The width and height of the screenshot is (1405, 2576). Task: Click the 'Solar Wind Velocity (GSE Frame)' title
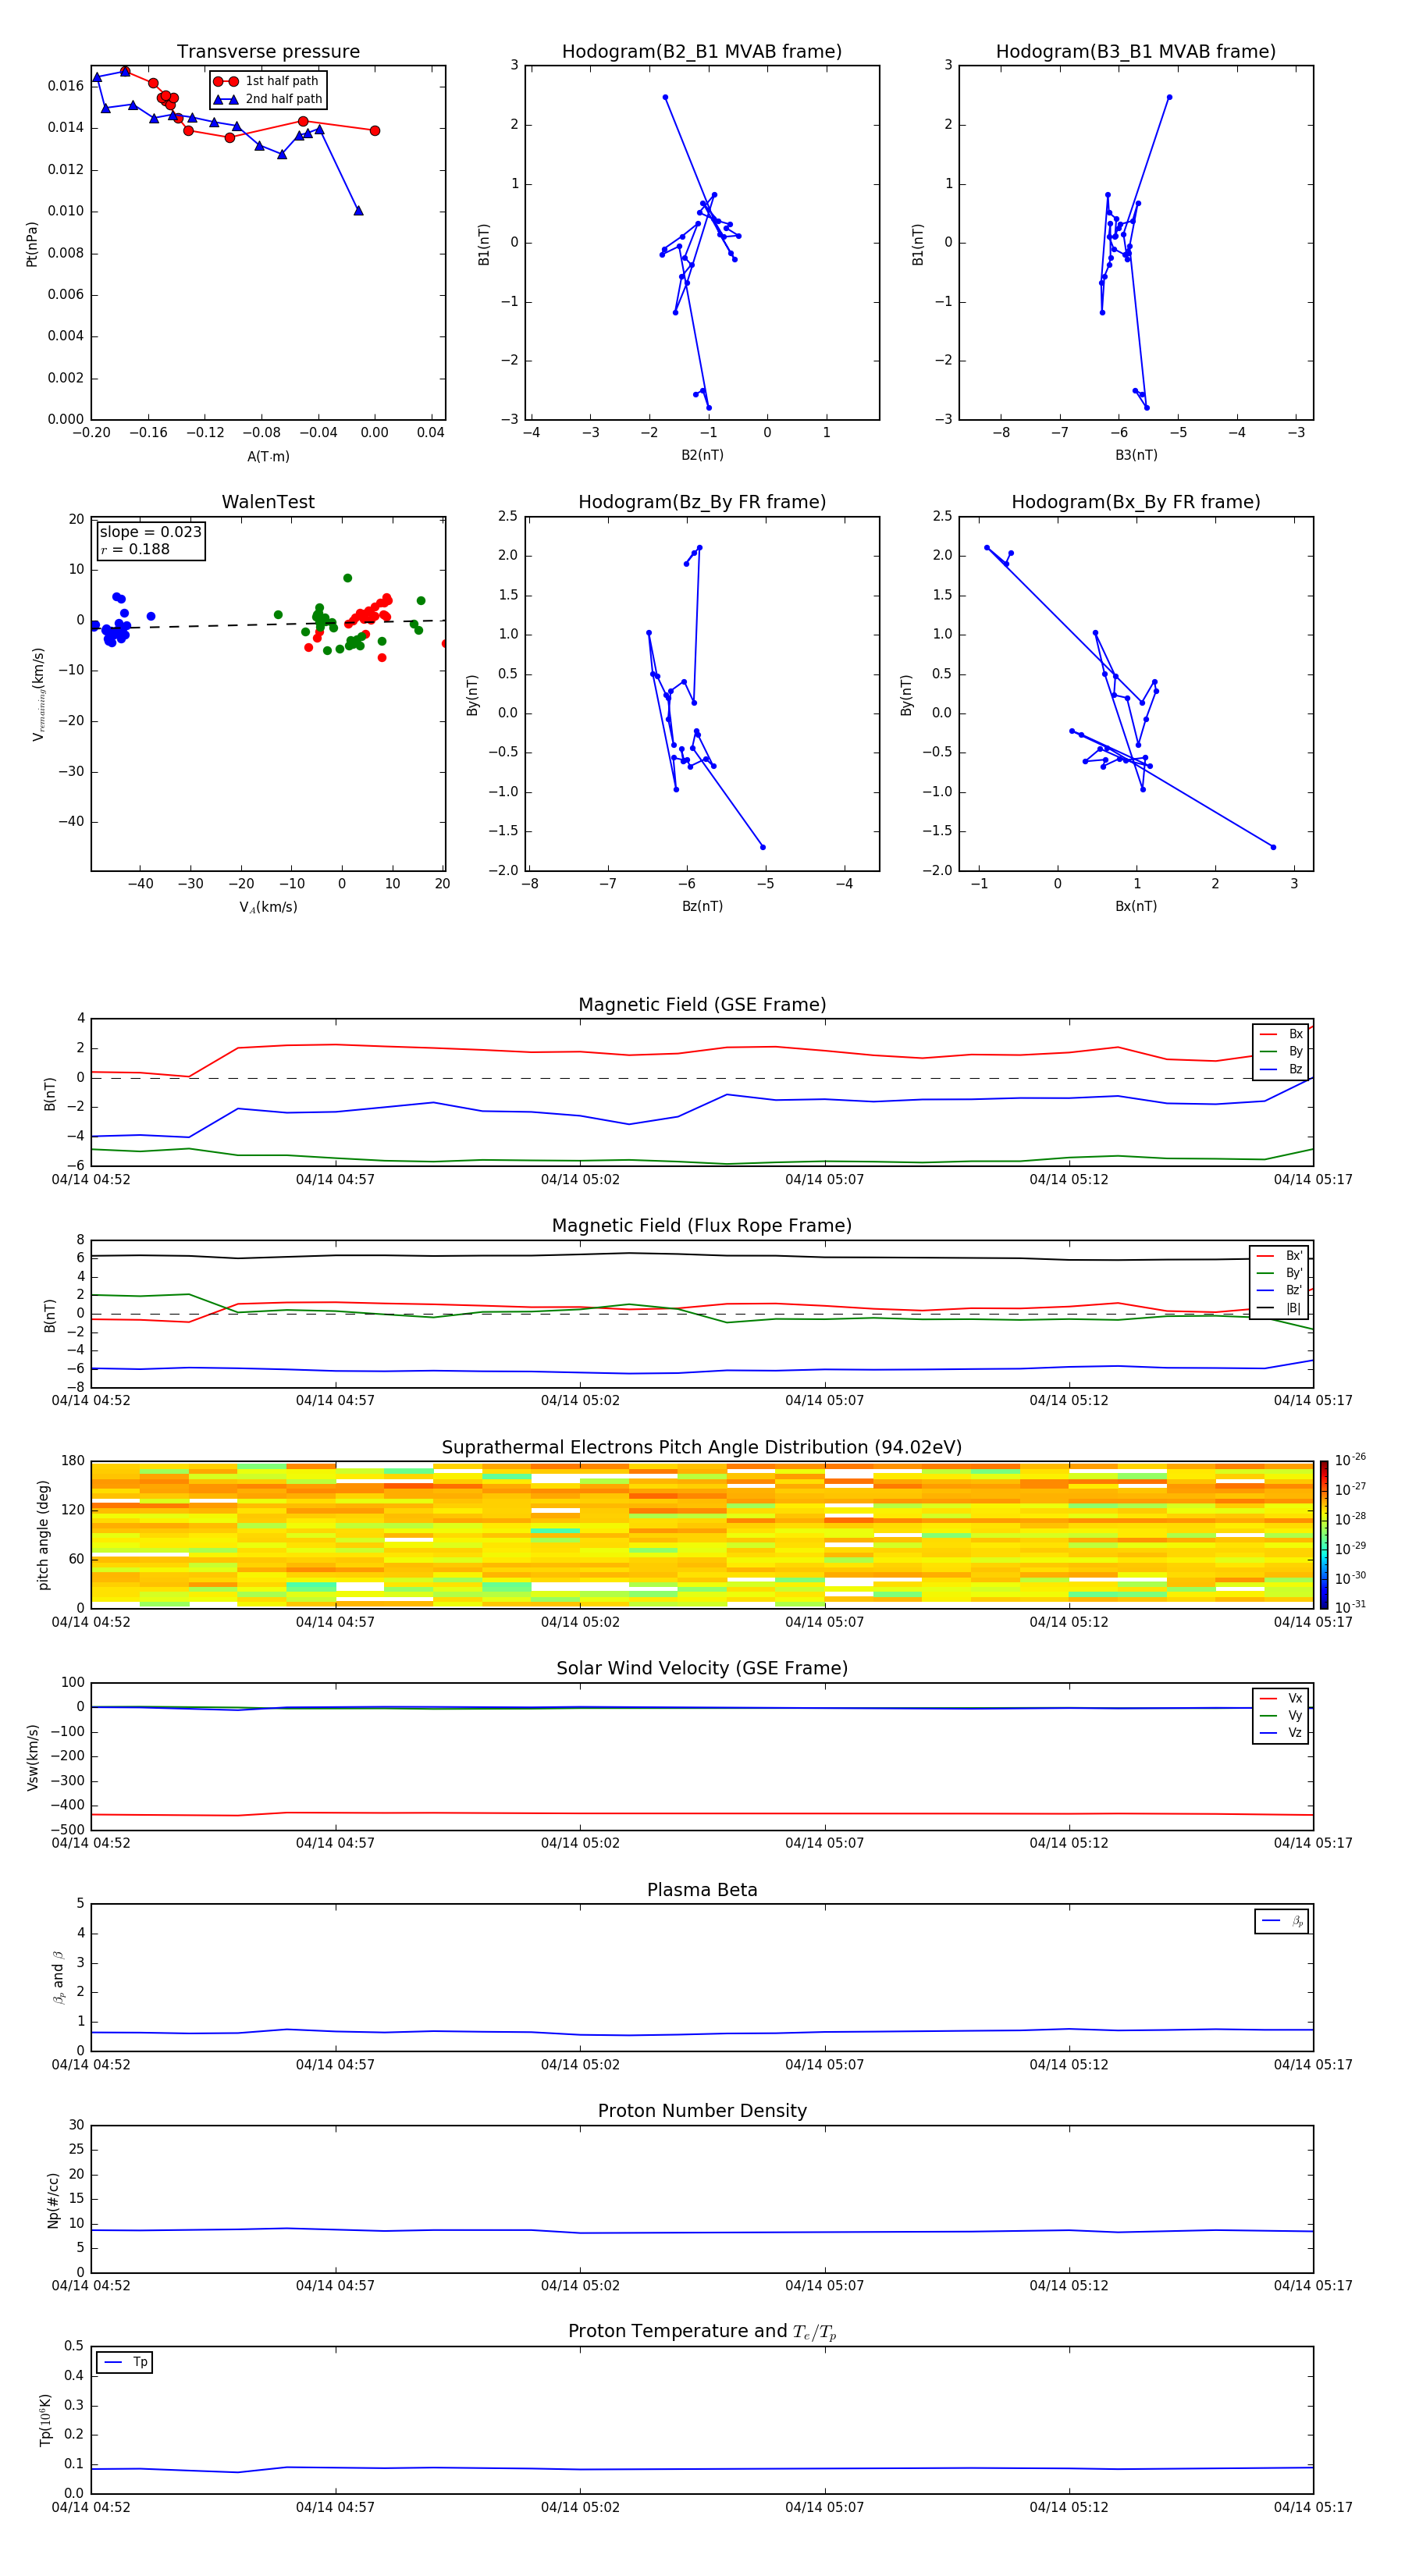coord(702,1668)
